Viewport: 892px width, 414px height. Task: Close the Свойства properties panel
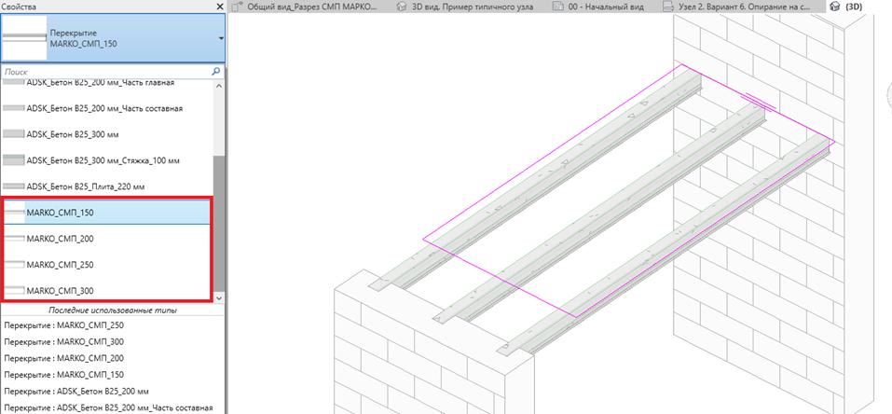220,7
